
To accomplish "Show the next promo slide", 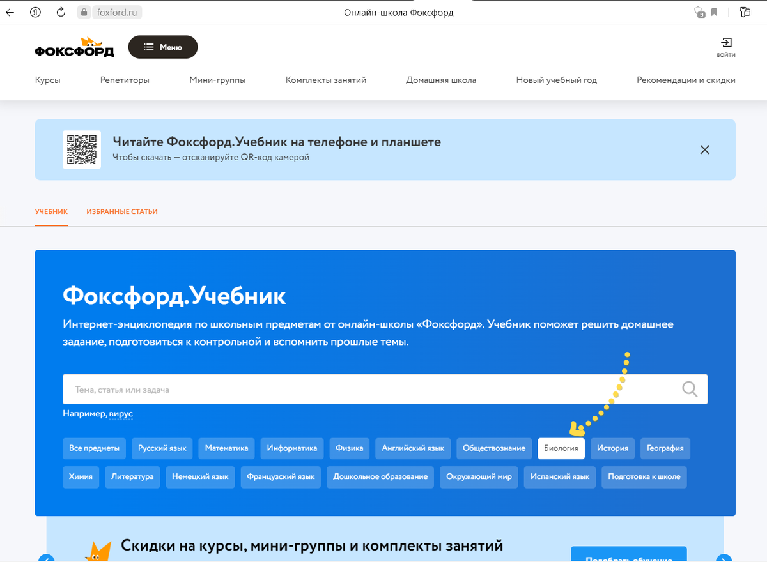I will pos(724,557).
